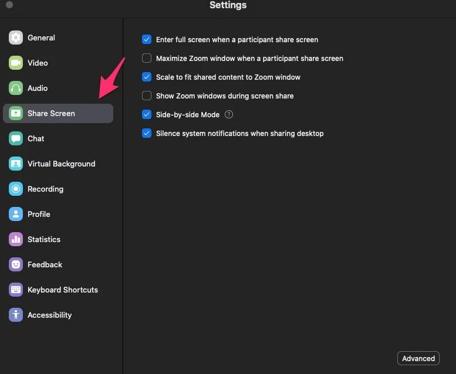
Task: Disable Scale to fit shared content
Action: [x=147, y=77]
